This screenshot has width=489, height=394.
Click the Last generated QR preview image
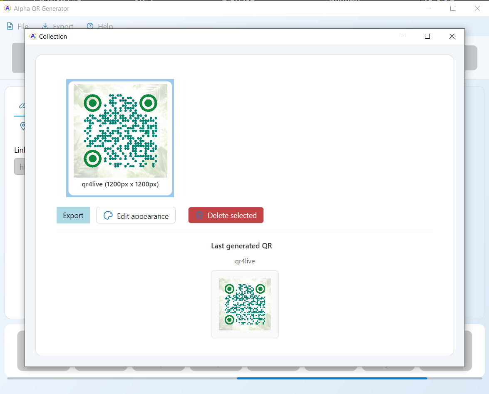click(245, 304)
